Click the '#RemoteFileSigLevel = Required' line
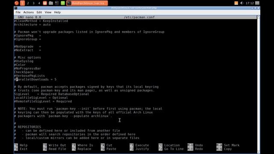 (x=43, y=101)
